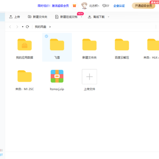159x159 pixels.
Task: Open the 百度云解压 folder icon
Action: (122, 45)
